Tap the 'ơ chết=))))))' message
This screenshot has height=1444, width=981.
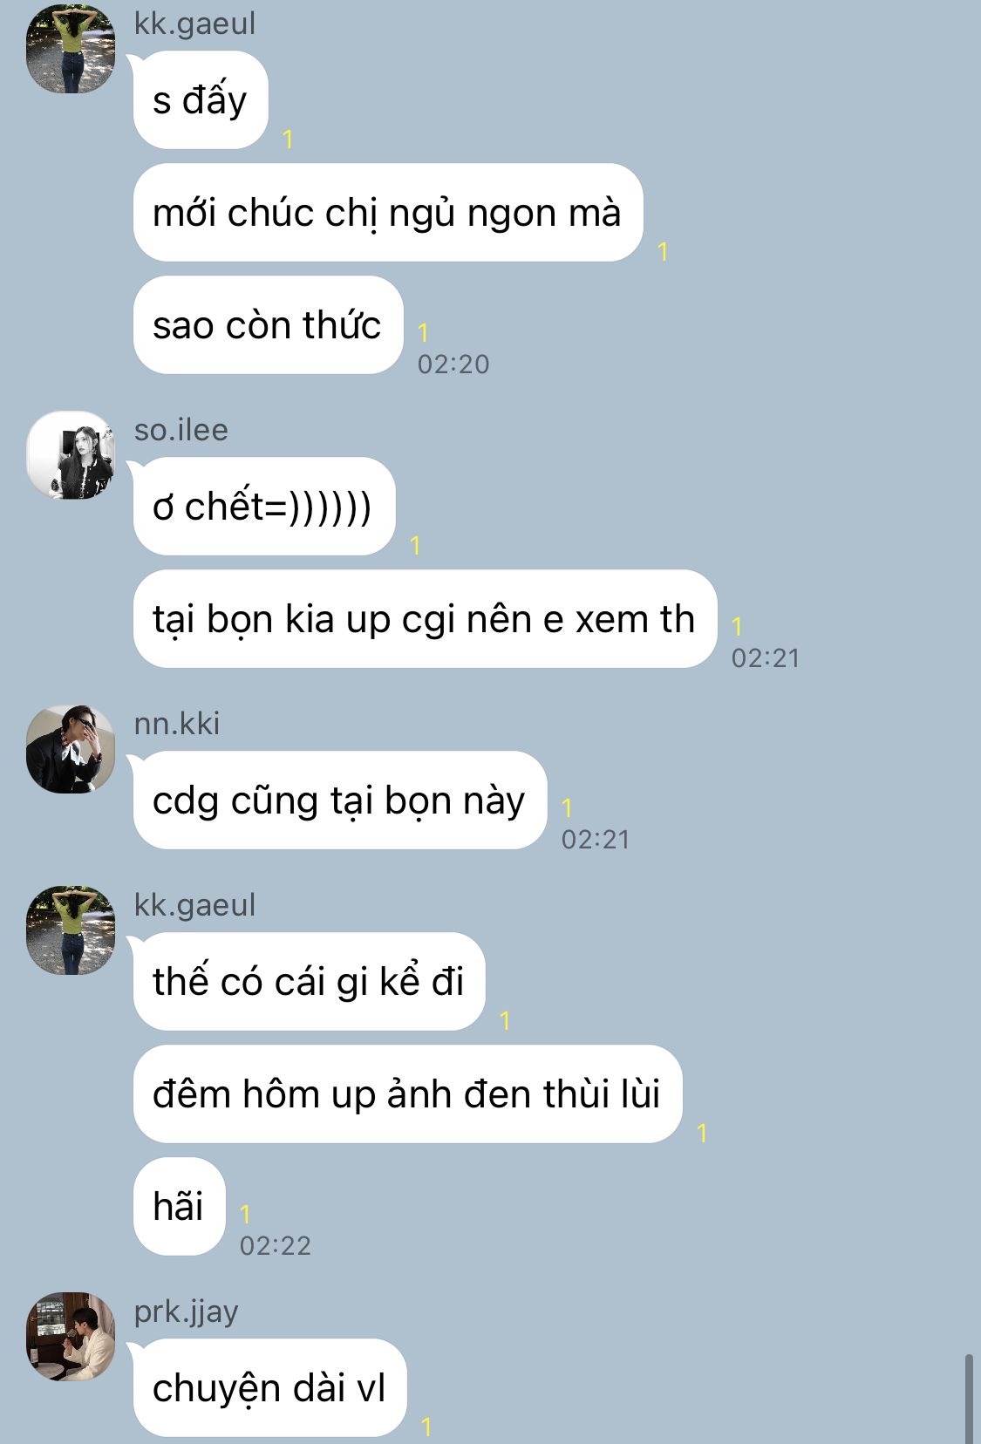point(264,507)
